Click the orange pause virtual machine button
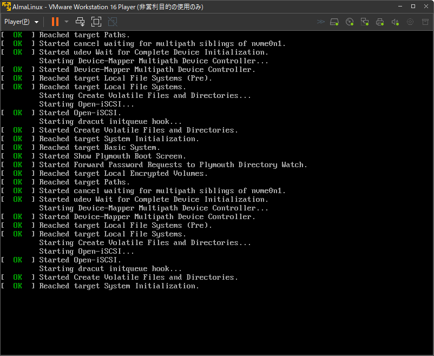The width and height of the screenshot is (434, 356). pos(55,22)
